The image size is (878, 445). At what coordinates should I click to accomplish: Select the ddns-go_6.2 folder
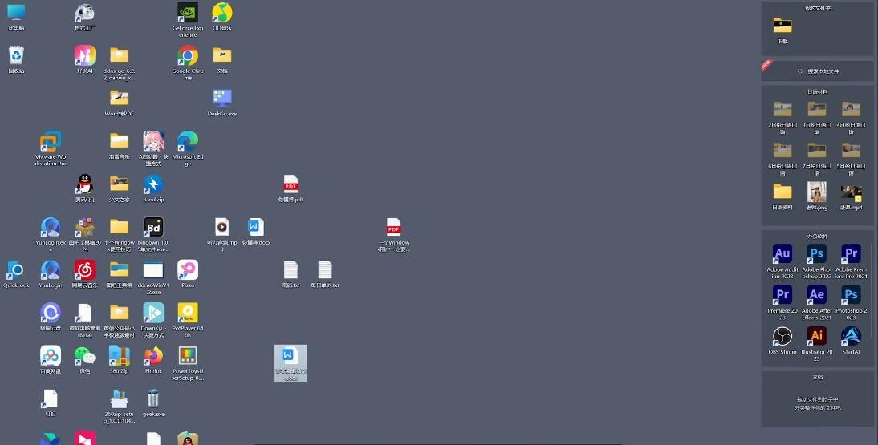coord(120,55)
